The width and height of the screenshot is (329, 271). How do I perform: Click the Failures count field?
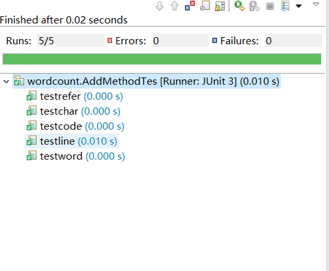[293, 40]
